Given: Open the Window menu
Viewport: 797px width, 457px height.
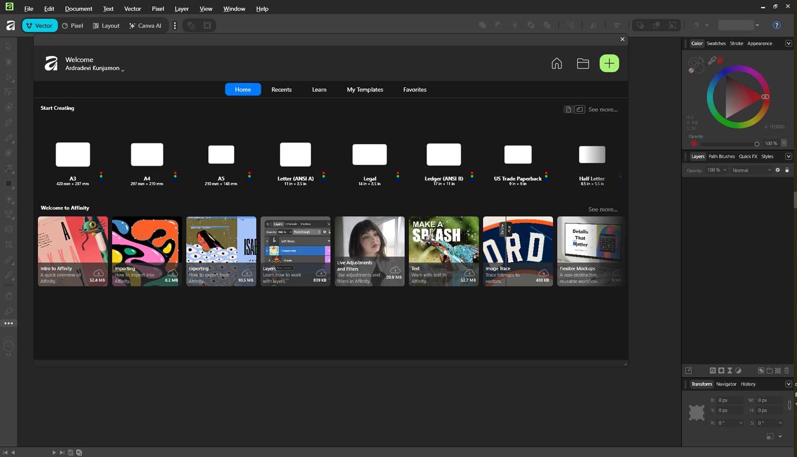Looking at the screenshot, I should [234, 8].
